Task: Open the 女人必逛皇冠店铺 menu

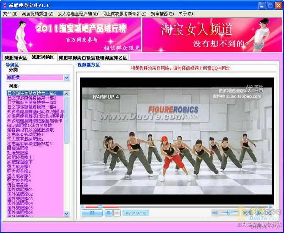Action: click(78, 14)
